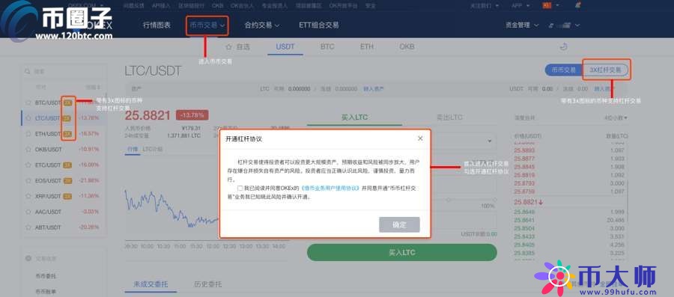Select the 3X杠杆交易 toggle pill
Viewport: 674px width, 297px height.
pyautogui.click(x=605, y=70)
